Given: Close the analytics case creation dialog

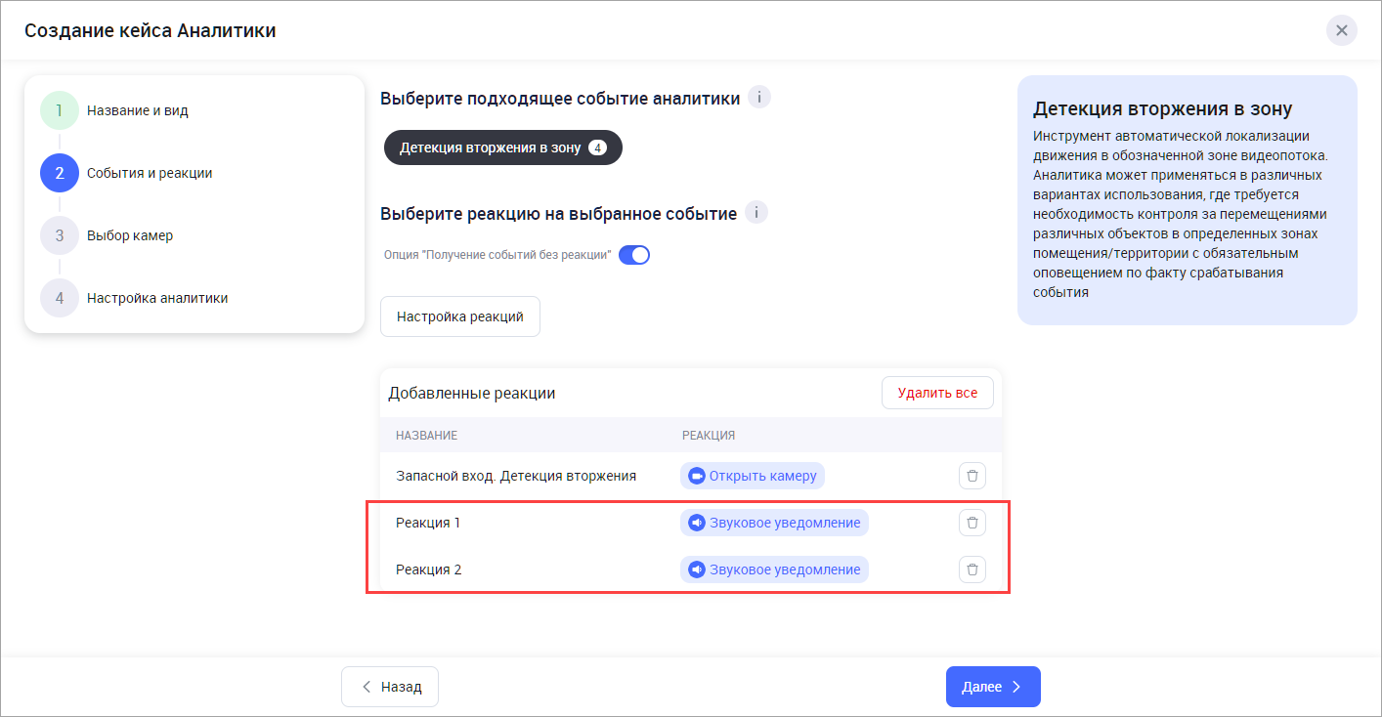Looking at the screenshot, I should click(x=1341, y=30).
